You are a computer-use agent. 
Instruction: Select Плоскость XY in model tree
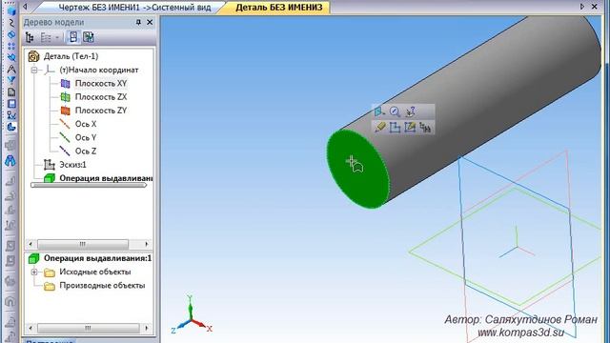[x=101, y=83]
